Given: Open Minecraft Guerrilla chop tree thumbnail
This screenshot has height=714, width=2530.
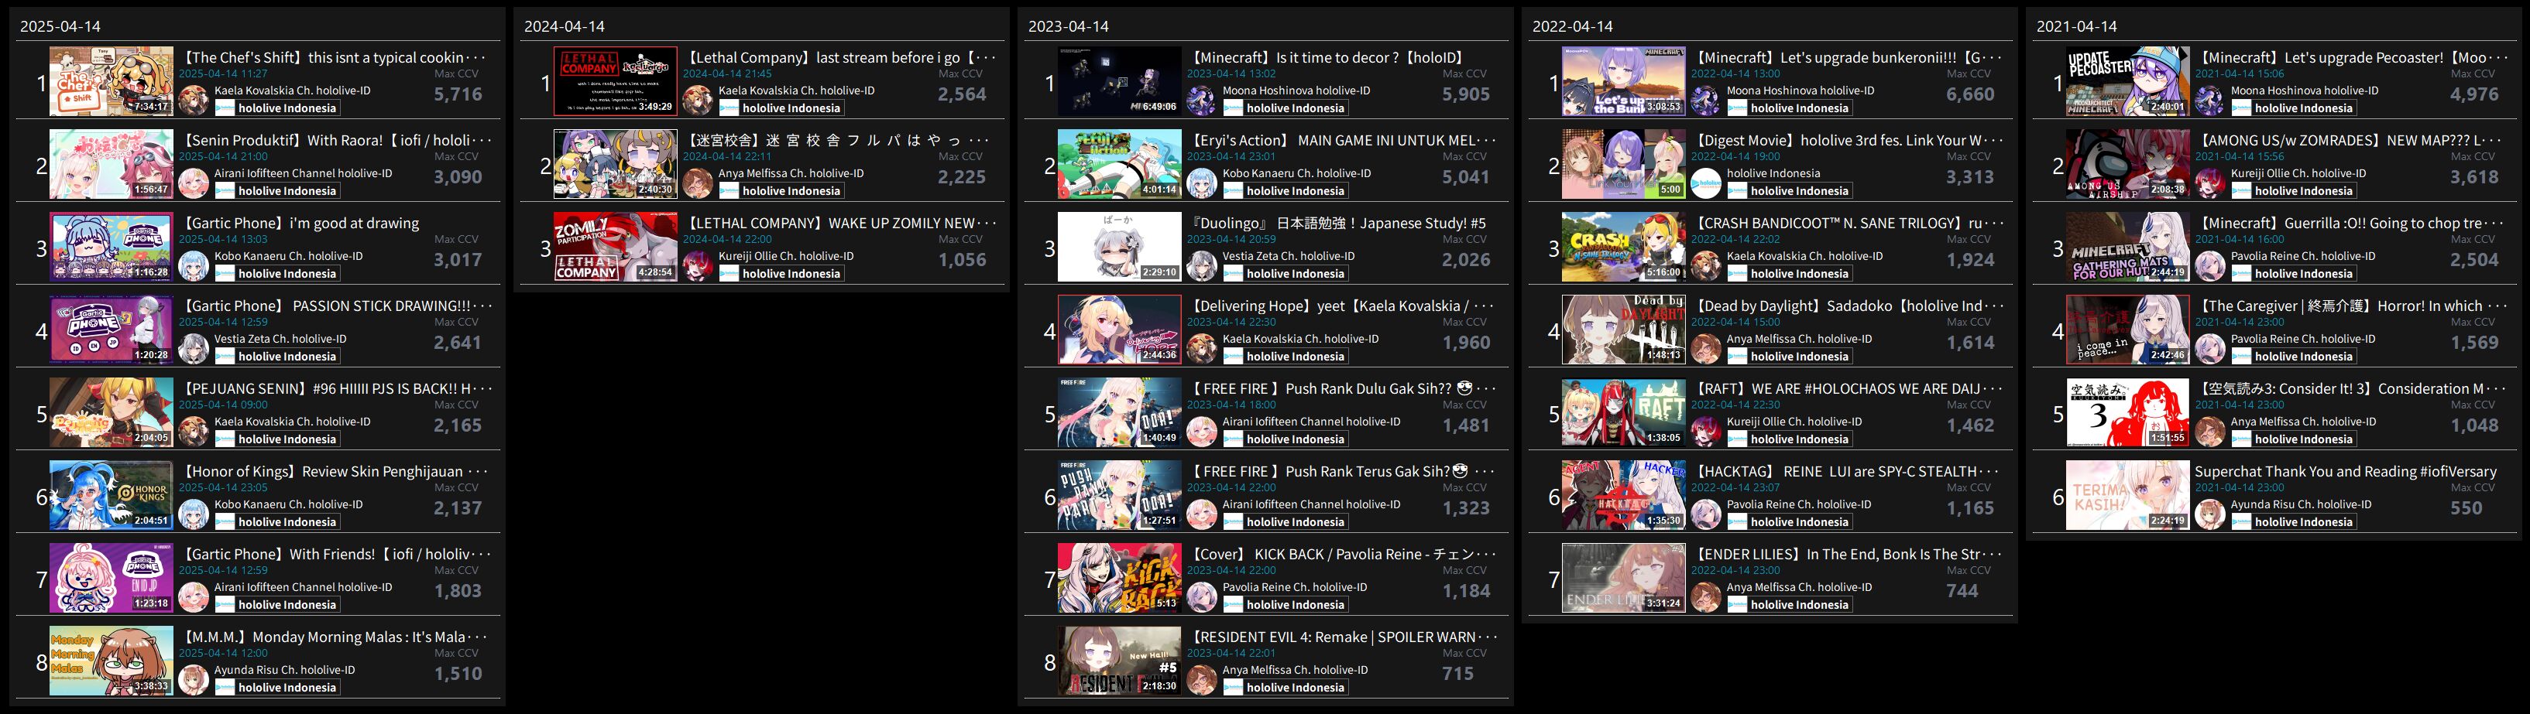Looking at the screenshot, I should click(x=2127, y=248).
